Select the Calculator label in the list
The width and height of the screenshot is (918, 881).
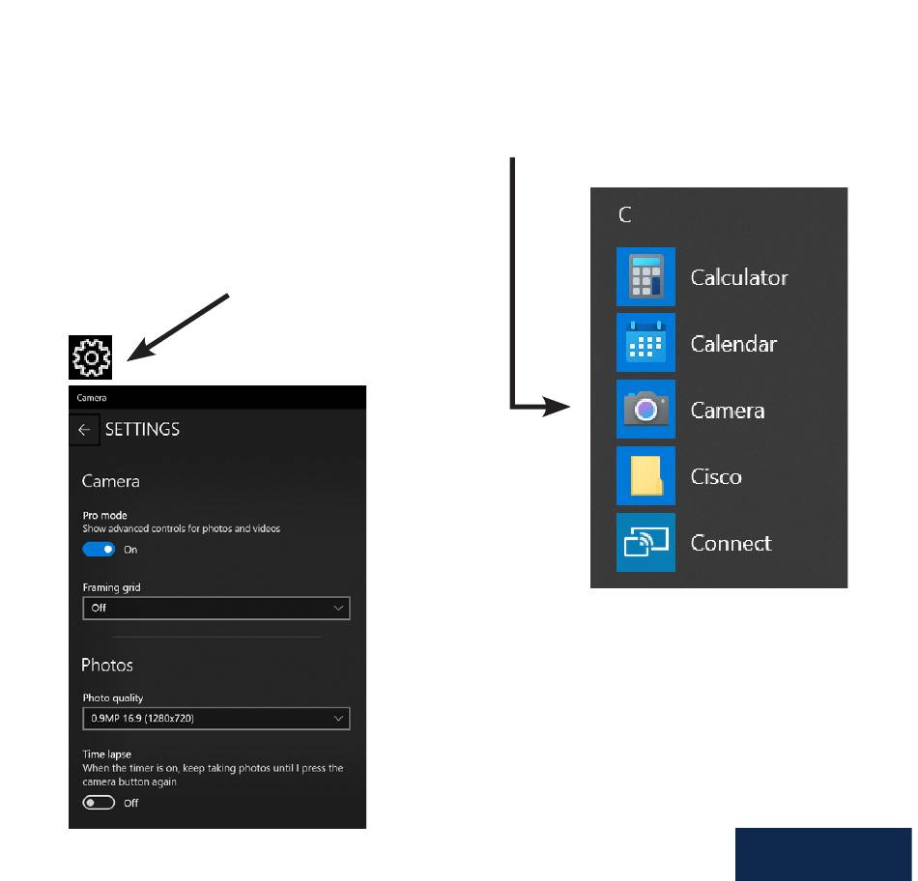point(739,277)
